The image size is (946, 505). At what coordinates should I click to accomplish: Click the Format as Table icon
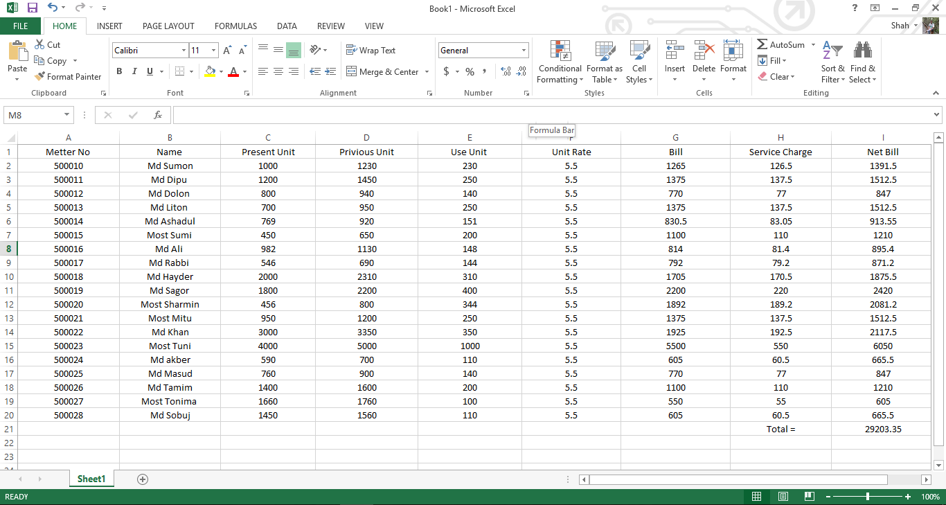tap(604, 62)
